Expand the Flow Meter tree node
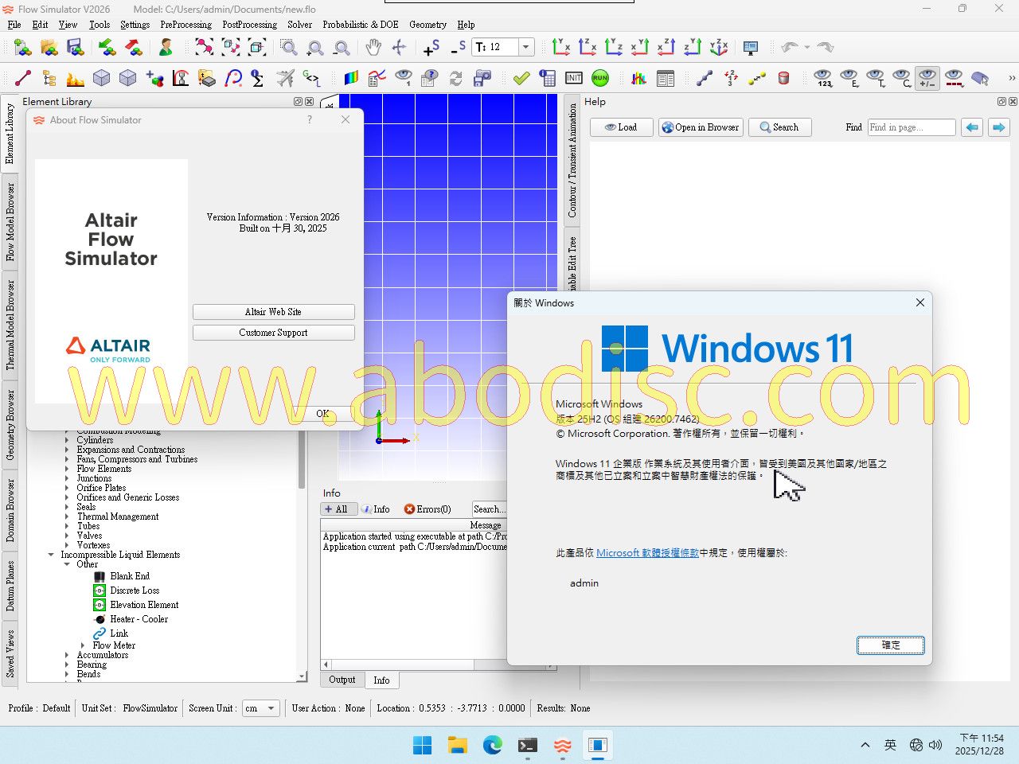This screenshot has width=1019, height=764. (83, 645)
